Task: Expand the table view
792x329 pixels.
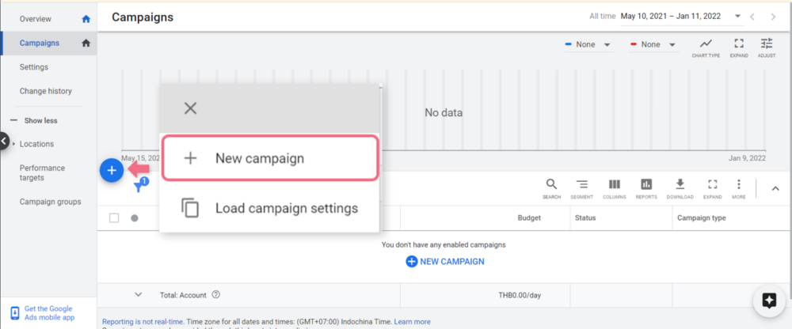Action: click(712, 189)
